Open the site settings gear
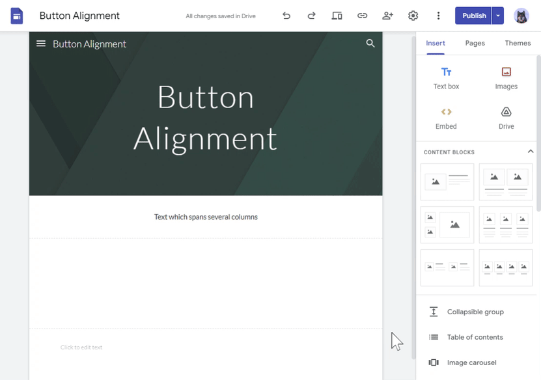 [x=413, y=16]
